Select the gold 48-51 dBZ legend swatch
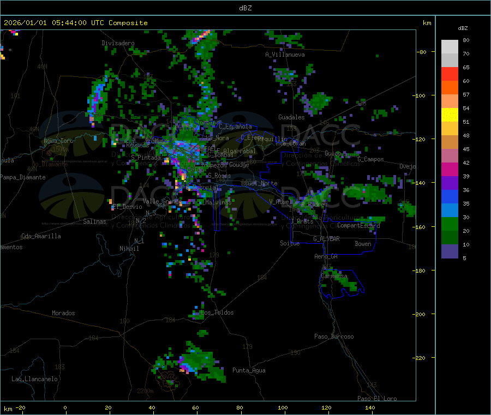The width and height of the screenshot is (491, 415). pos(450,128)
